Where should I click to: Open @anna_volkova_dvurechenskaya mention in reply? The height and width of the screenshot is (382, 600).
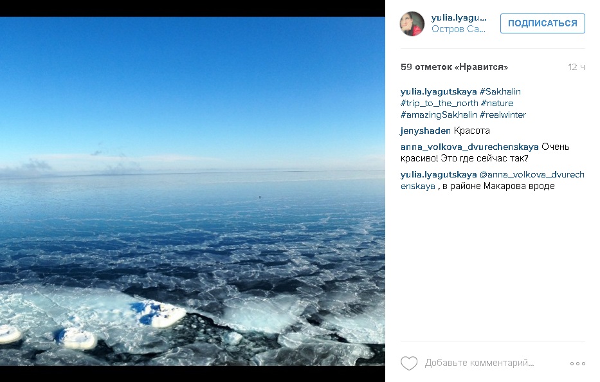coord(493,180)
